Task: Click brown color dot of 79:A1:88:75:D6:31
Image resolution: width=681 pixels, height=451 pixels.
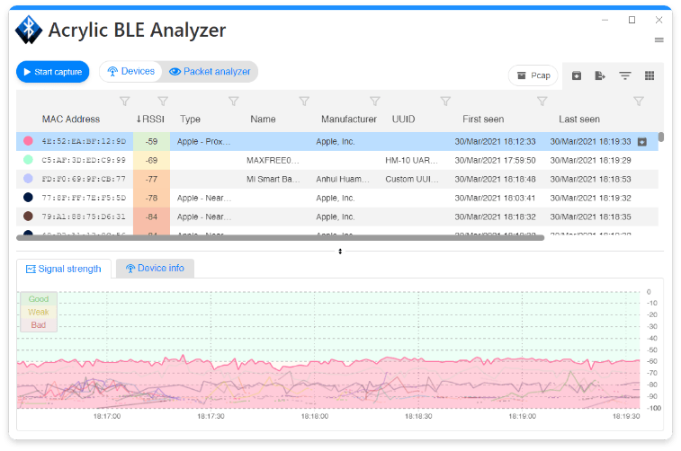Action: (28, 216)
